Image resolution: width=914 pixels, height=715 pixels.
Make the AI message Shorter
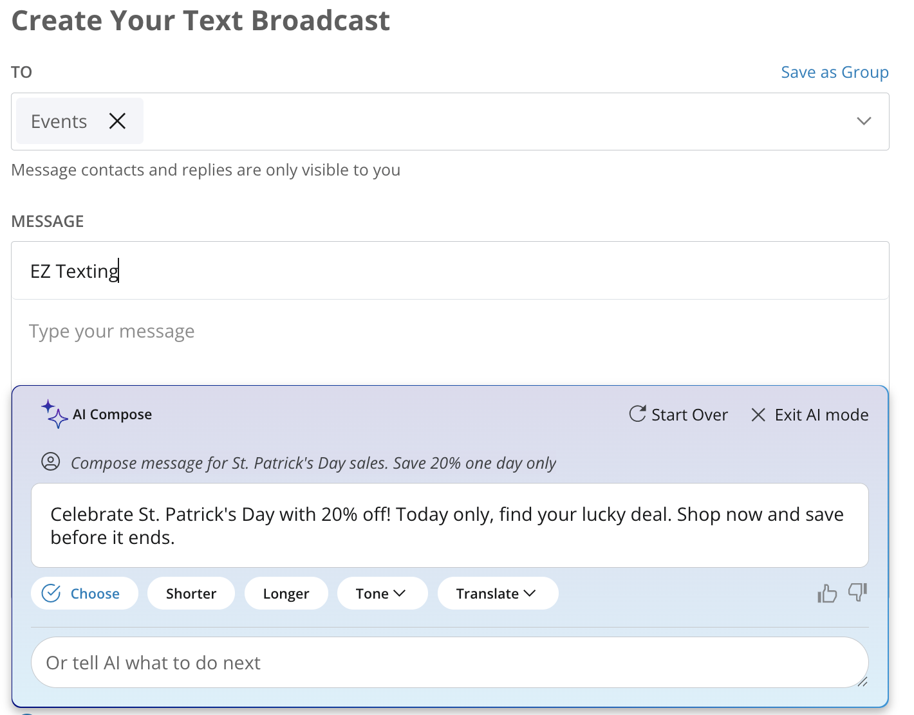191,593
